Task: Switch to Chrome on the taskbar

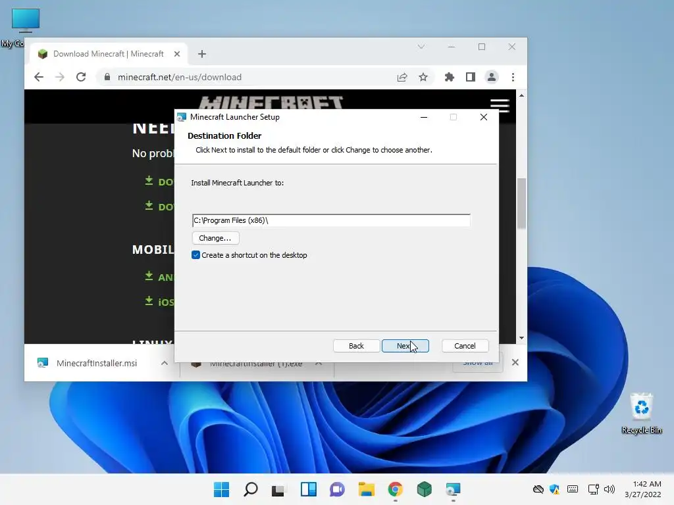Action: click(x=396, y=489)
